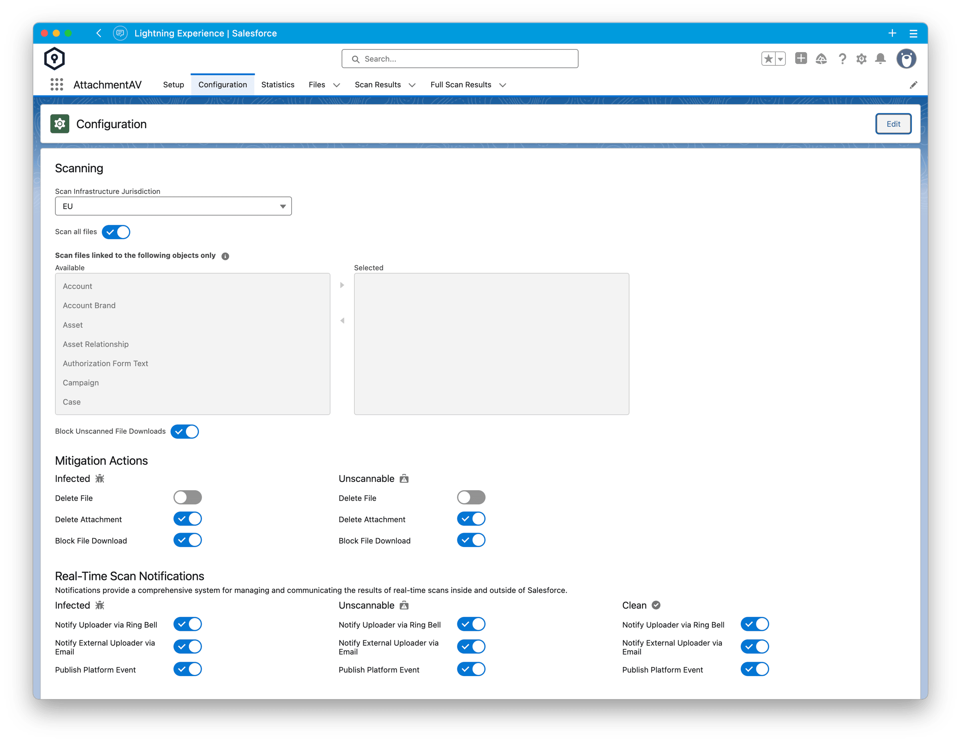Click the chat bubble icon in title bar
Image resolution: width=961 pixels, height=743 pixels.
120,33
